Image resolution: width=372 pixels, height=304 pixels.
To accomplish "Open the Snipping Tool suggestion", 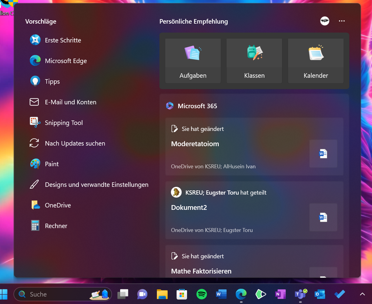I will 64,123.
